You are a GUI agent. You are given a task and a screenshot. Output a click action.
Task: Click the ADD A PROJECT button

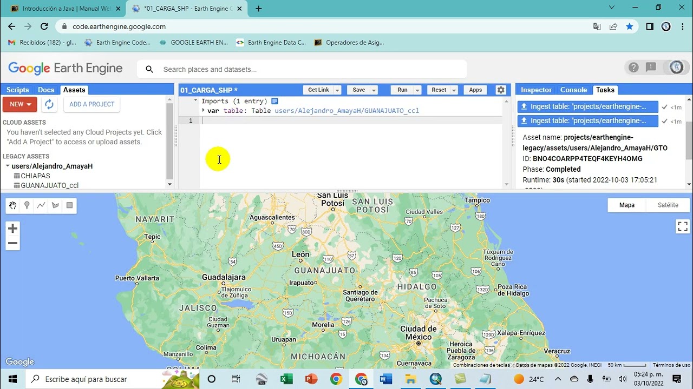(91, 104)
